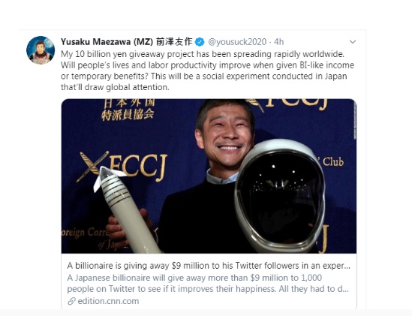412x316 pixels.
Task: Follow the edition.cnn.com domain link
Action: tap(108, 301)
